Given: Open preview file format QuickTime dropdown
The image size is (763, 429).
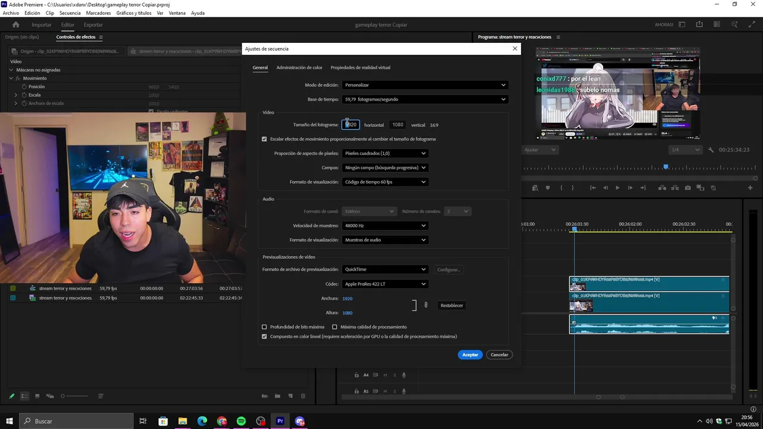Looking at the screenshot, I should 385,269.
